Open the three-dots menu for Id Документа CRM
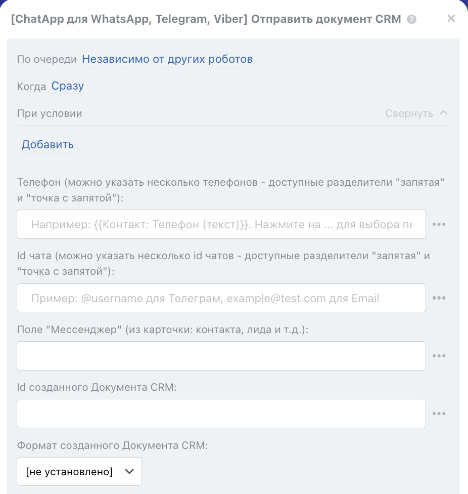Viewport: 468px width, 494px height. pos(439,414)
